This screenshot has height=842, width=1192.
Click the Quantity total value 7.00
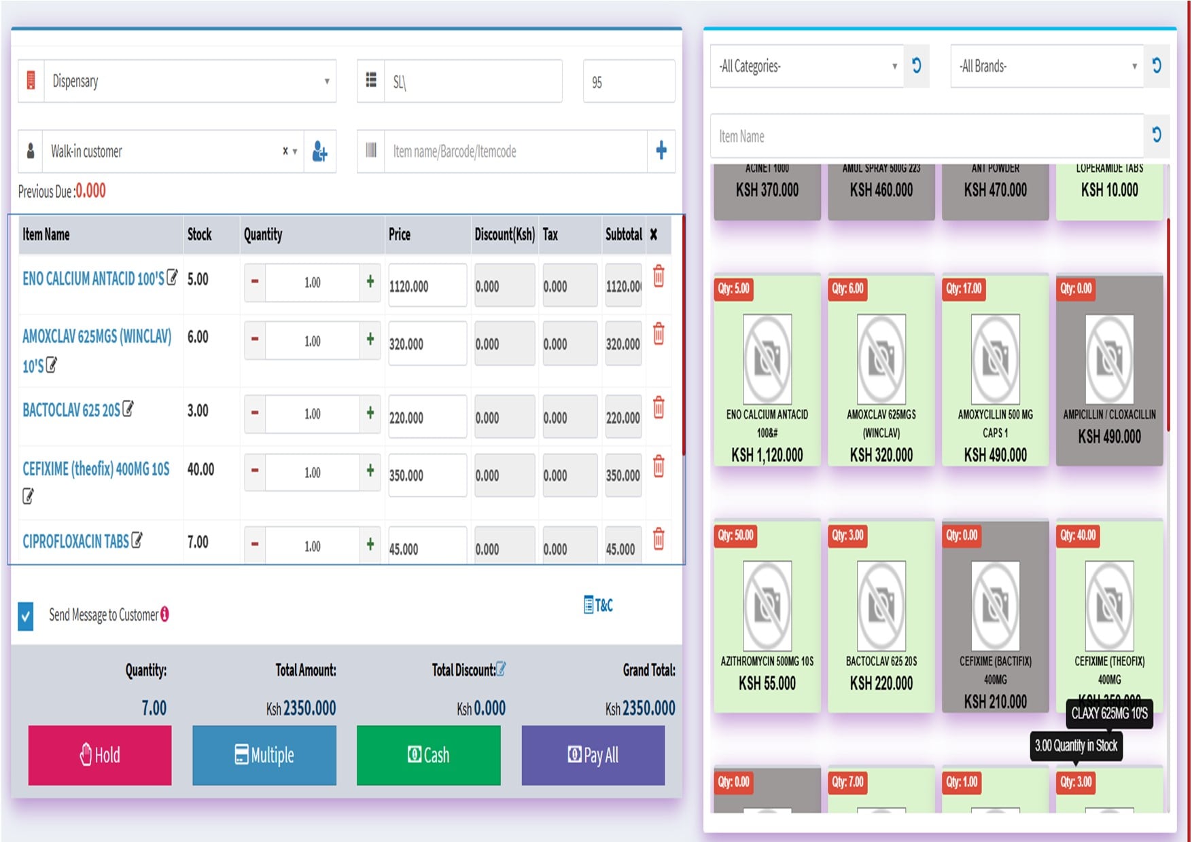154,708
